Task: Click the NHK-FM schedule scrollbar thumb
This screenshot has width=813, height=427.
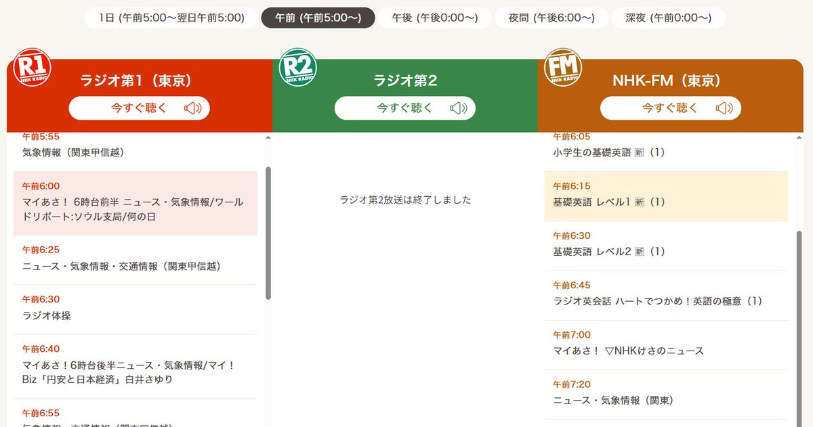Action: tap(799, 328)
